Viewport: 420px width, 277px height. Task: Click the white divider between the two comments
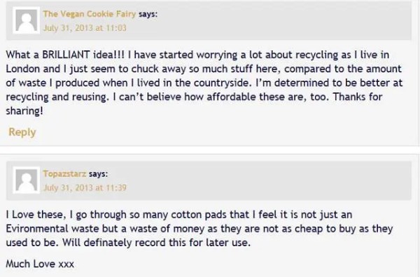pyautogui.click(x=210, y=150)
